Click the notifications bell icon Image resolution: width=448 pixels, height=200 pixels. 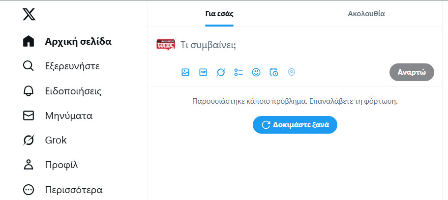pyautogui.click(x=29, y=91)
